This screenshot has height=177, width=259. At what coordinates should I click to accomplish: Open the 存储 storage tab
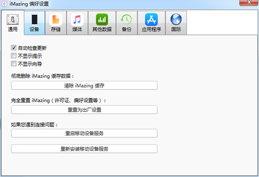click(x=56, y=23)
